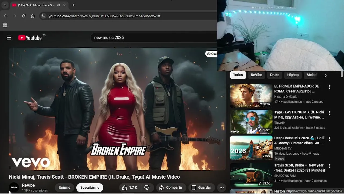This screenshot has width=344, height=194.
Task: View site information icon in address bar
Action: [x=43, y=16]
